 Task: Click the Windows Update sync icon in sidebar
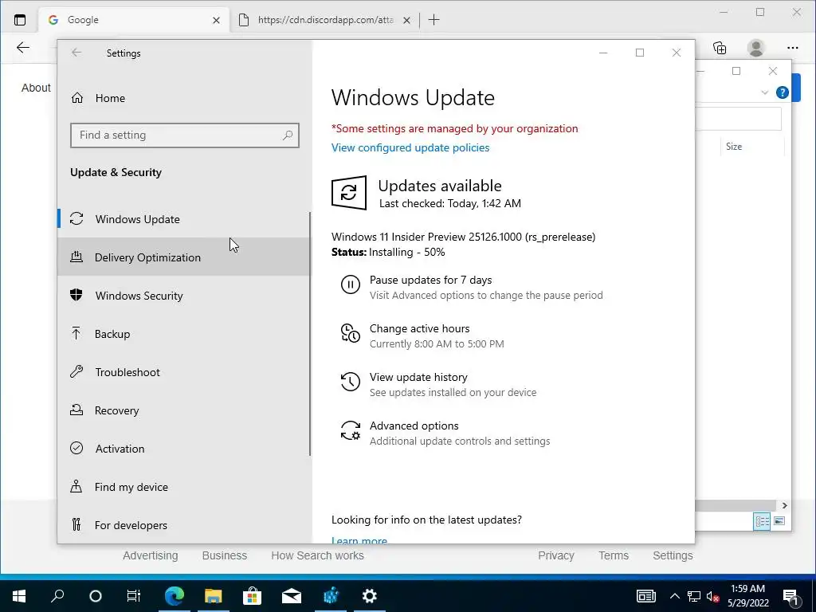click(76, 218)
